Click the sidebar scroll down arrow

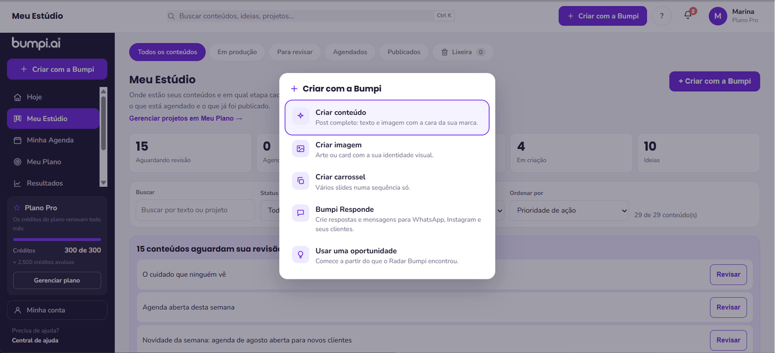click(103, 183)
